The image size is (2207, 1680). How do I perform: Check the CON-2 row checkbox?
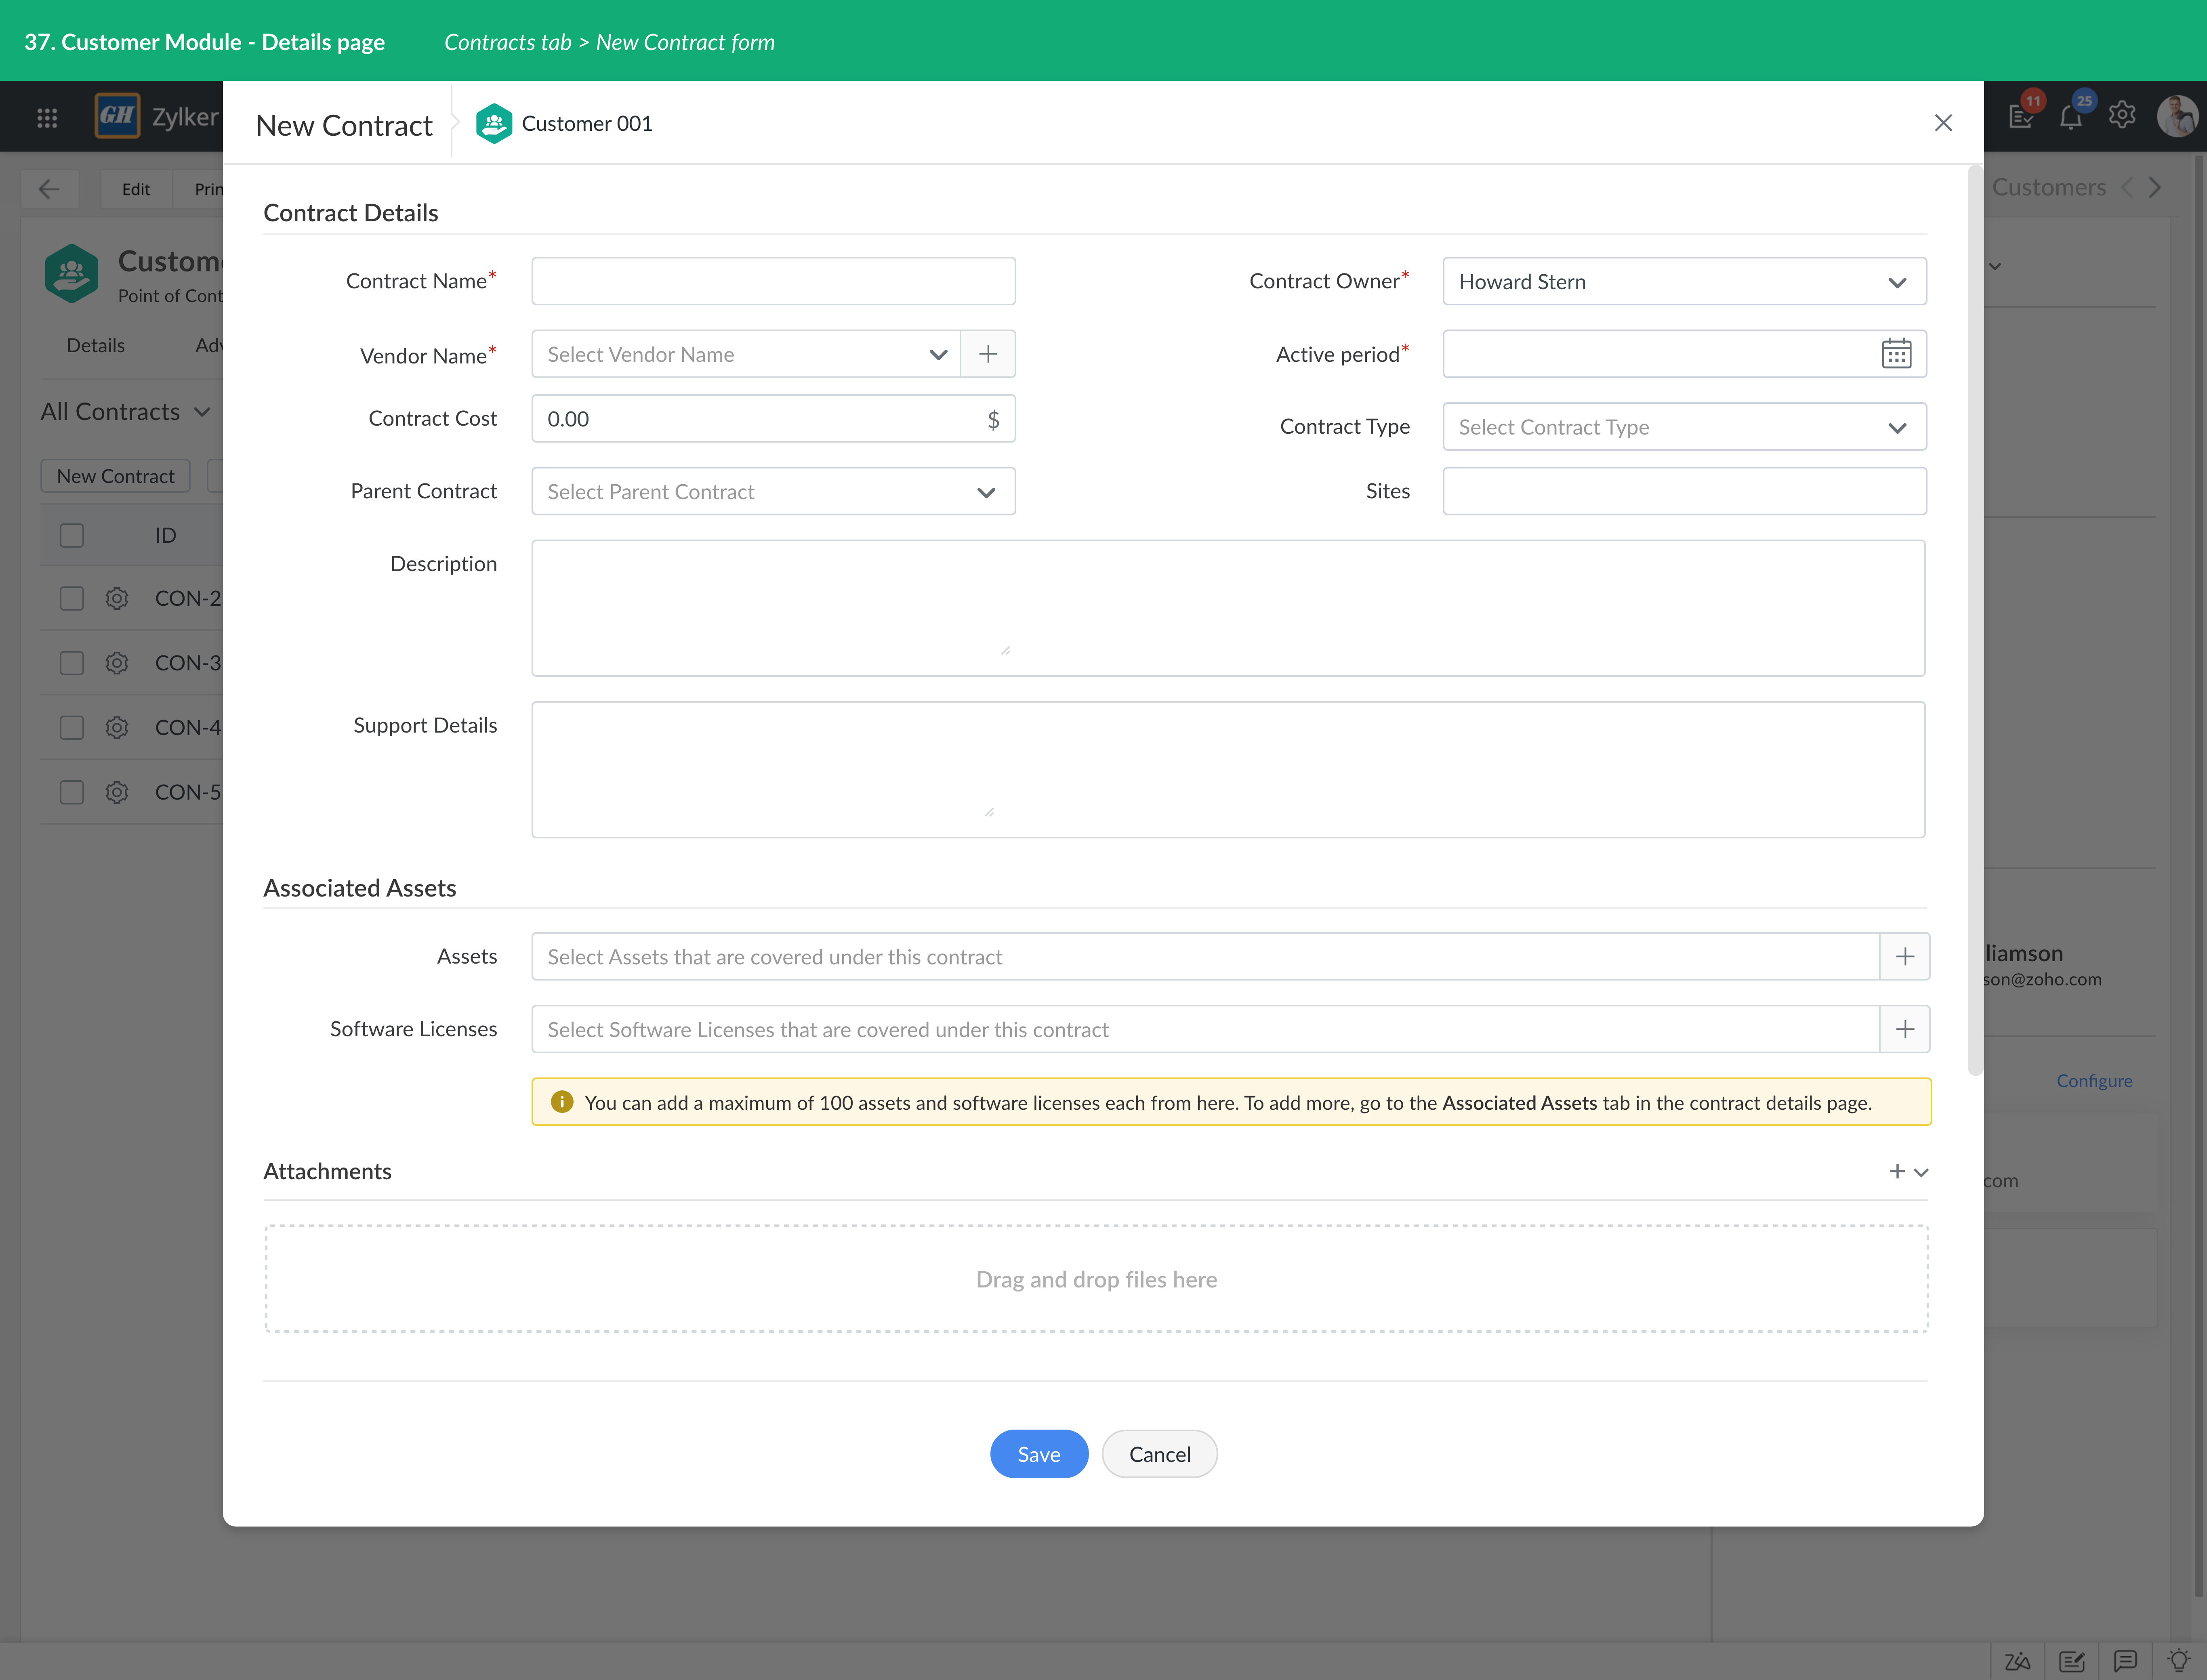(72, 598)
